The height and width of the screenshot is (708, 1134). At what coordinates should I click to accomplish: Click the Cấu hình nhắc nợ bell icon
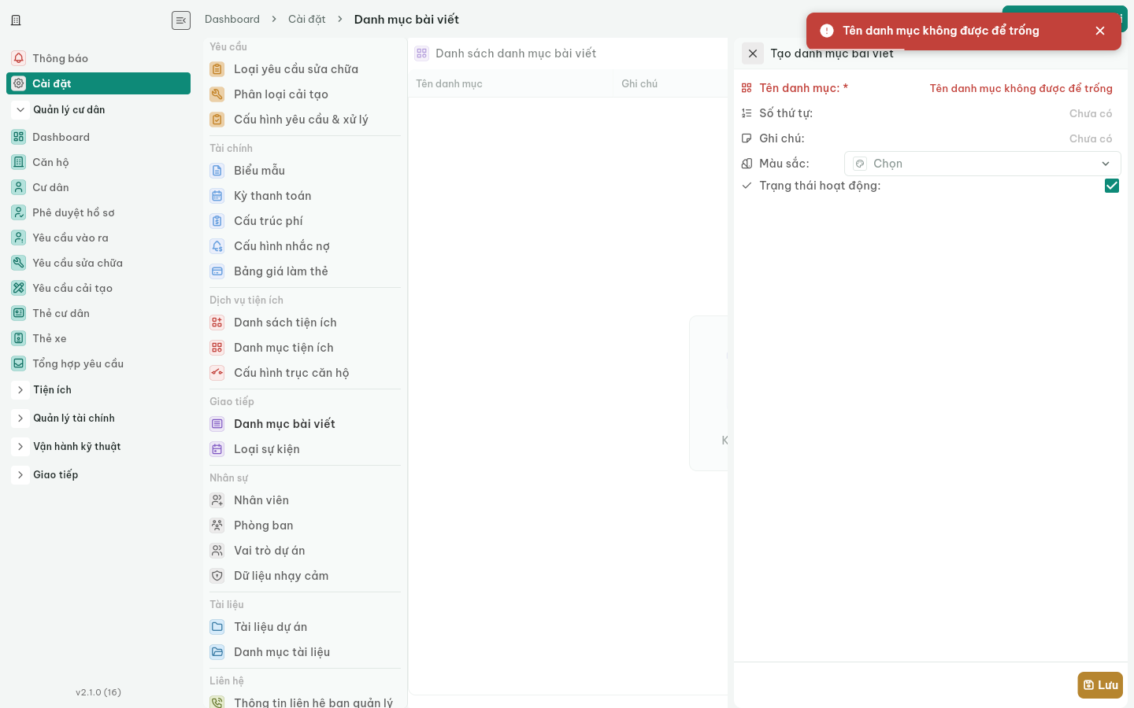[x=217, y=246]
